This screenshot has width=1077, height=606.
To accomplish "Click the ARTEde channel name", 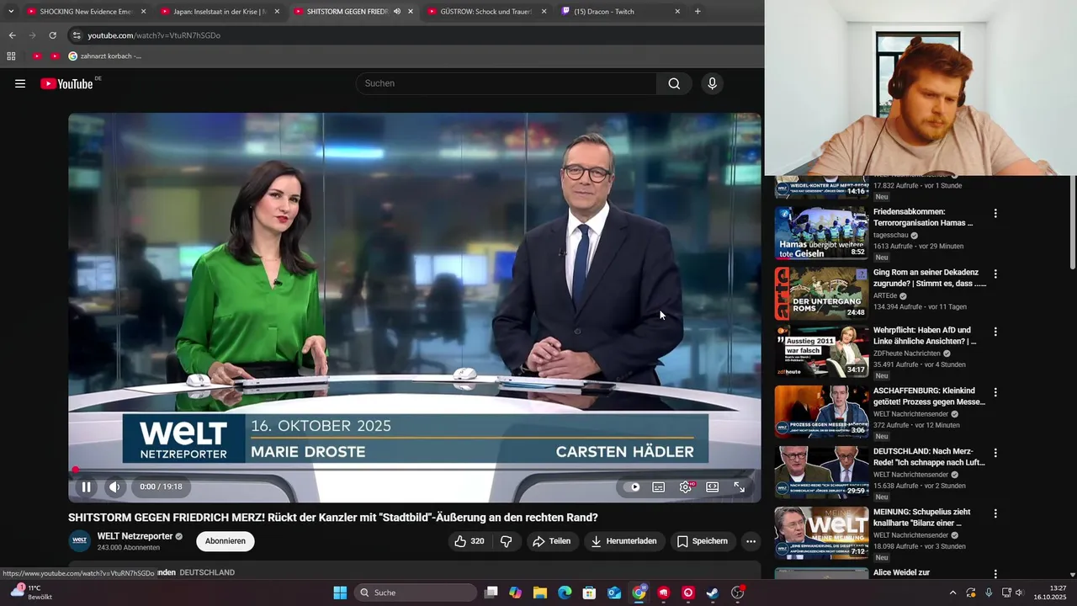I will tap(885, 295).
